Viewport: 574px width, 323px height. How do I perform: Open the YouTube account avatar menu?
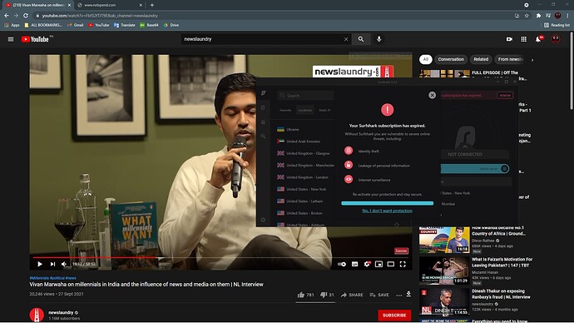pos(556,39)
